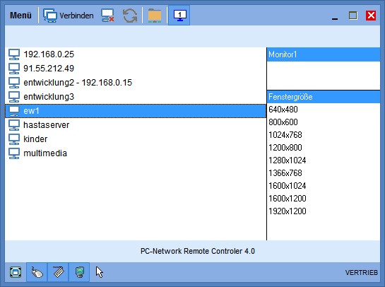Click the disconnect icon with red X
This screenshot has width=385, height=287.
[x=107, y=16]
